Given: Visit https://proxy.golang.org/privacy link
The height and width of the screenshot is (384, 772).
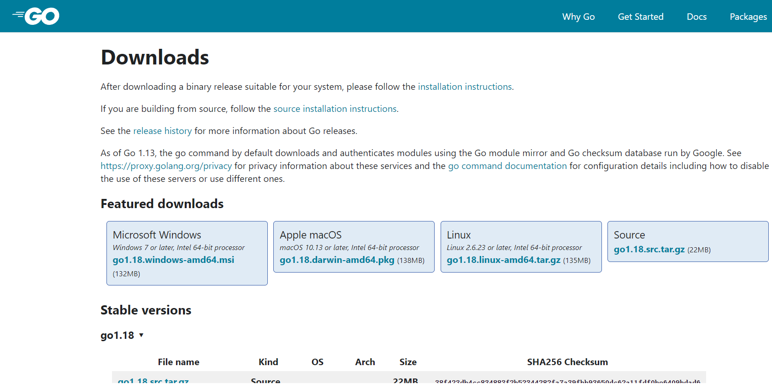Looking at the screenshot, I should click(x=166, y=166).
